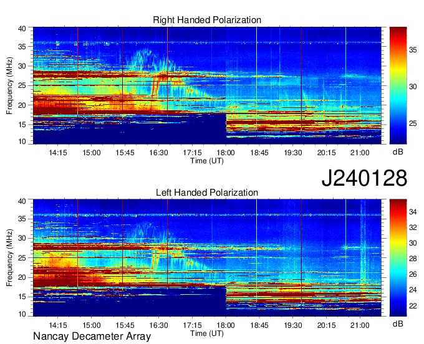
Task: Click the 15:45 time tick of Left Handed plot
Action: point(125,325)
